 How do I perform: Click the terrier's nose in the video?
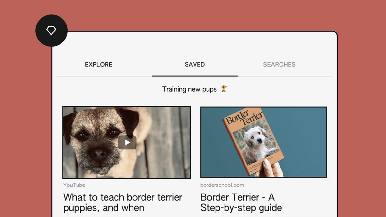[98, 153]
